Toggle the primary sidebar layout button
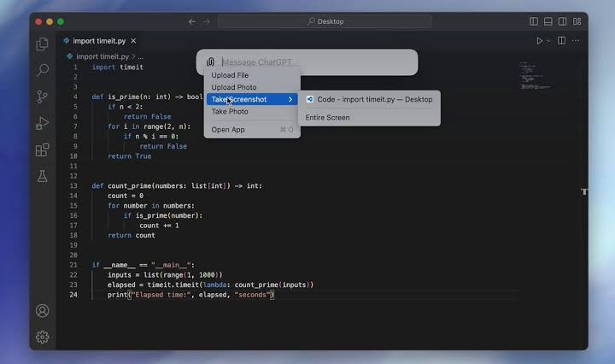The height and width of the screenshot is (364, 615). coord(534,21)
